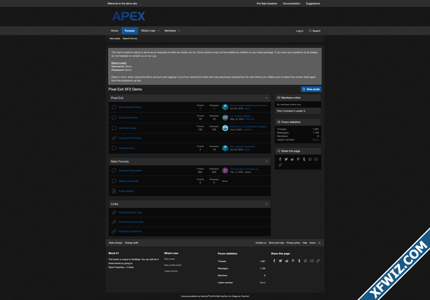Viewport: 430px width, 300px height.
Task: Toggle Change width in footer
Action: (x=132, y=243)
